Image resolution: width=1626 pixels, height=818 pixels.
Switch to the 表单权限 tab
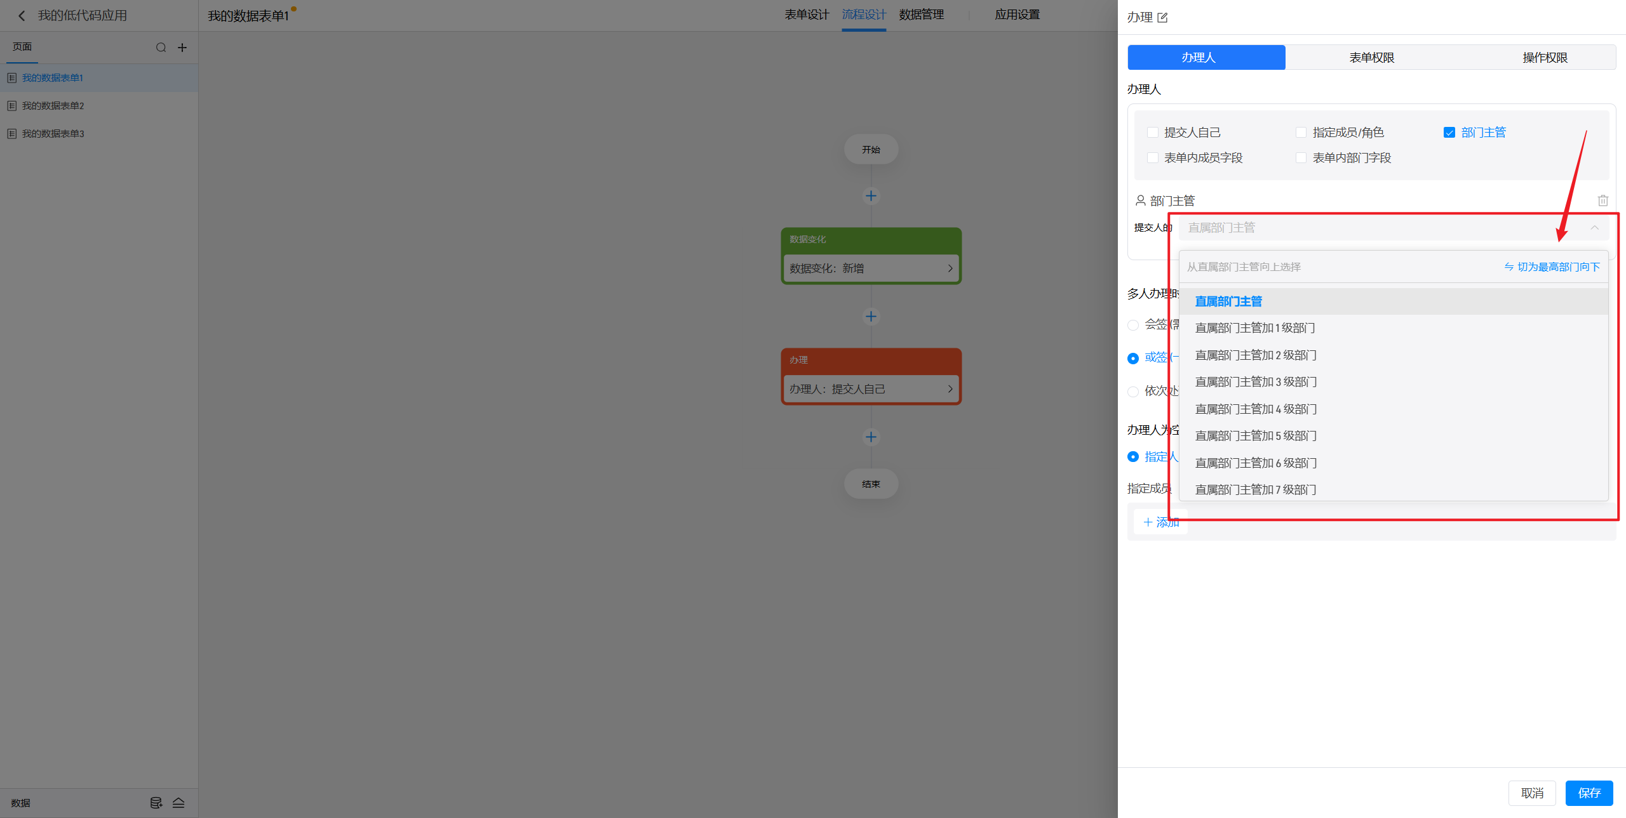[1371, 58]
